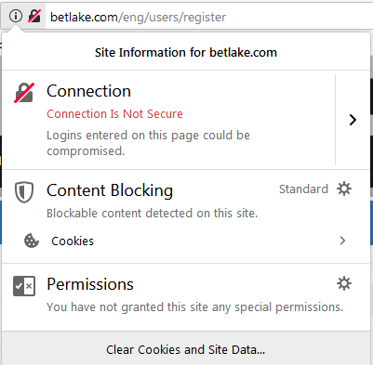Click Clear Cookies and Site Data button
The height and width of the screenshot is (365, 373).
point(186,349)
